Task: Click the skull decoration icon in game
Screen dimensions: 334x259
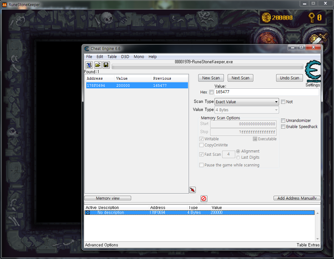Action: pyautogui.click(x=107, y=18)
